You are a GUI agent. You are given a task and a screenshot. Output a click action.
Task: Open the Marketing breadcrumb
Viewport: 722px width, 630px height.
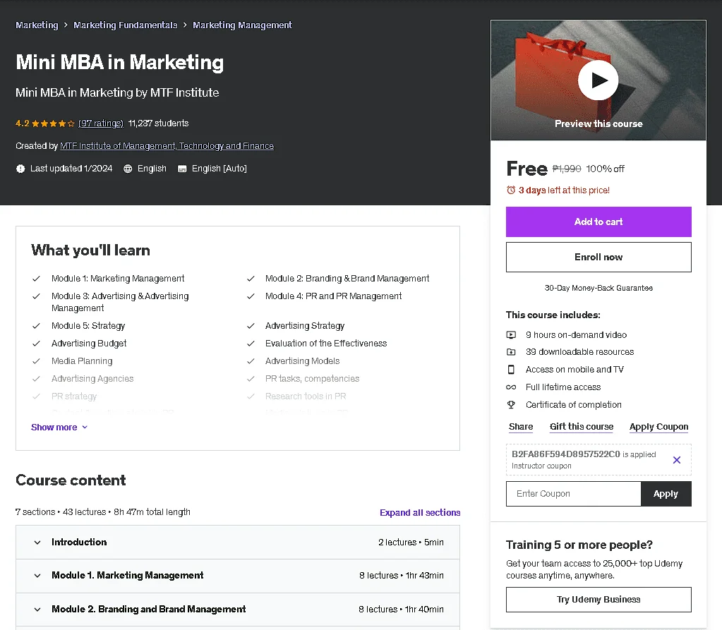point(37,25)
